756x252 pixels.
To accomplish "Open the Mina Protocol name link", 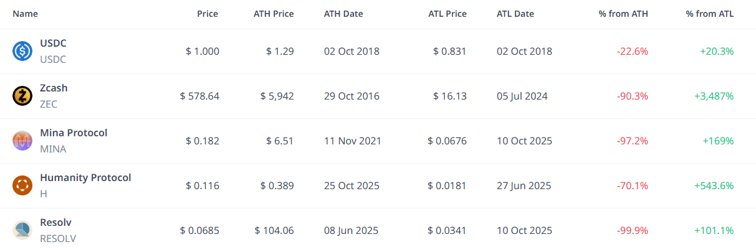I will pyautogui.click(x=74, y=133).
